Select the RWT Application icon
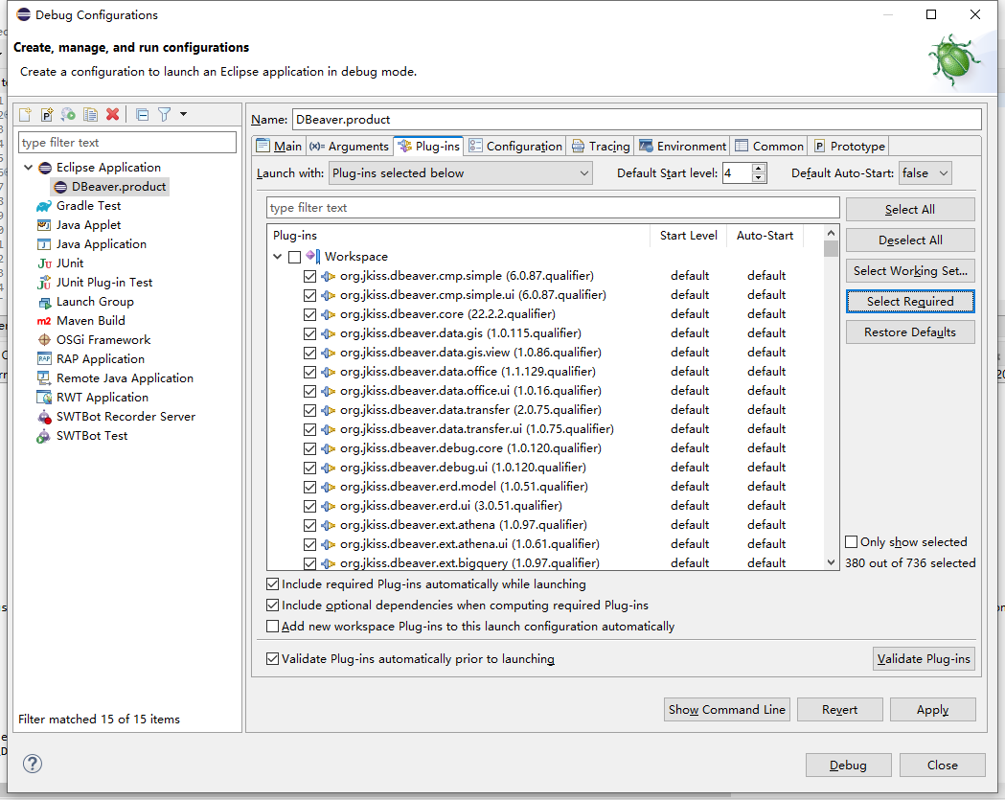 pos(43,398)
